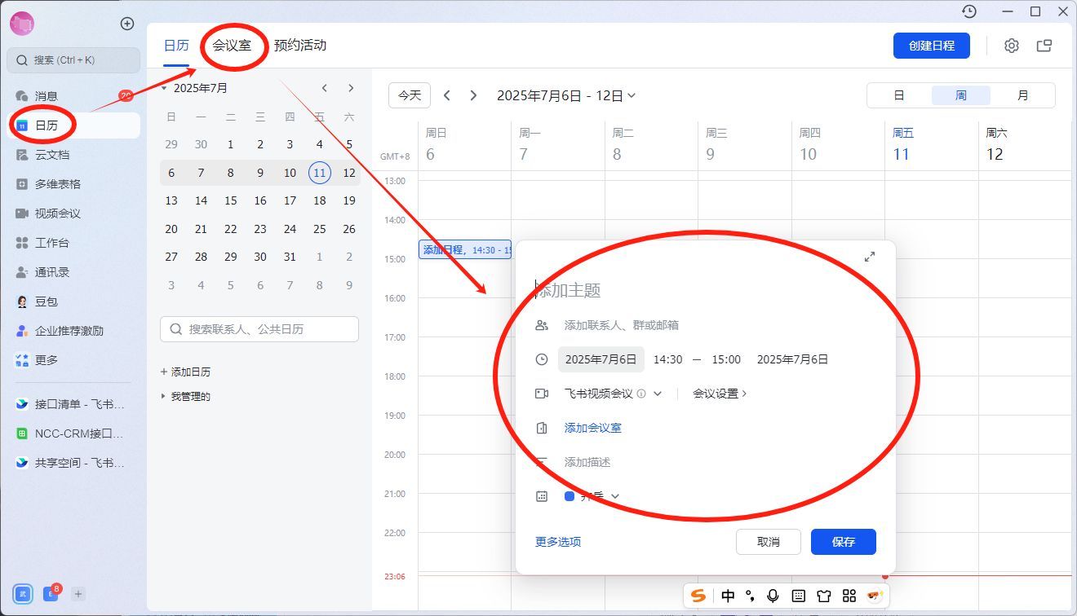Open 通讯录 contacts in the sidebar
The height and width of the screenshot is (616, 1077).
coord(51,272)
